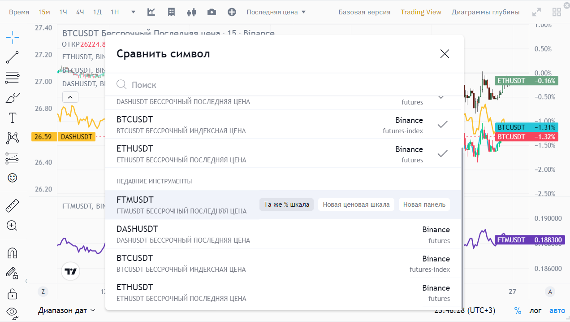Click the yellow DASHUSDT price label
Image resolution: width=570 pixels, height=322 pixels.
click(x=63, y=137)
